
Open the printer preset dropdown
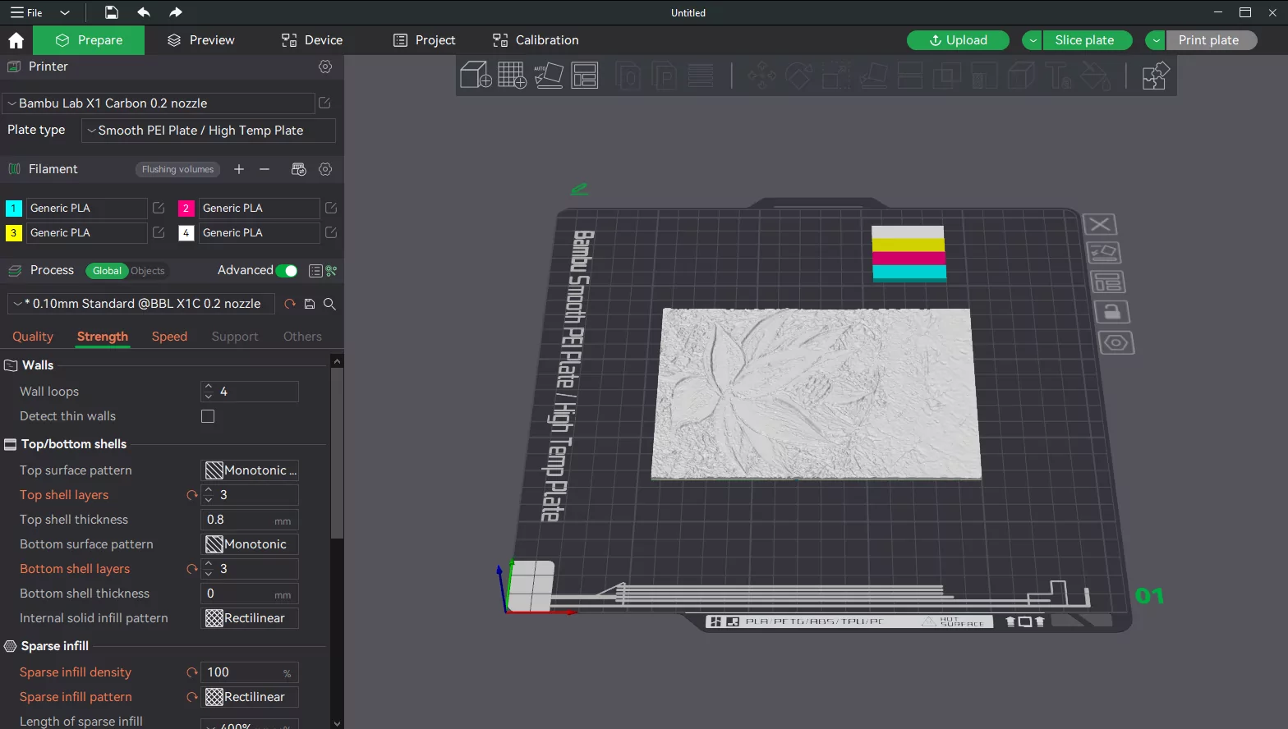click(x=158, y=103)
